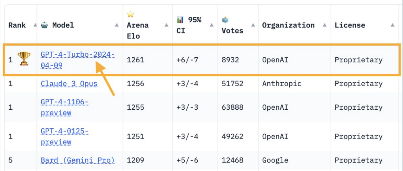Image resolution: width=403 pixels, height=171 pixels.
Task: Sort by Arena Elo column arrow
Action: tap(166, 25)
